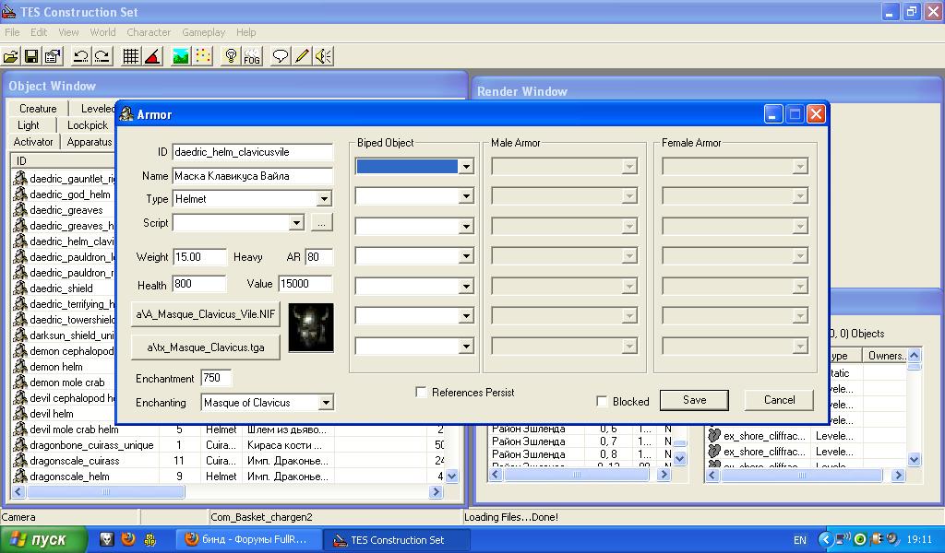This screenshot has height=553, width=945.
Task: Switch to the Lockpick tab
Action: pyautogui.click(x=88, y=125)
